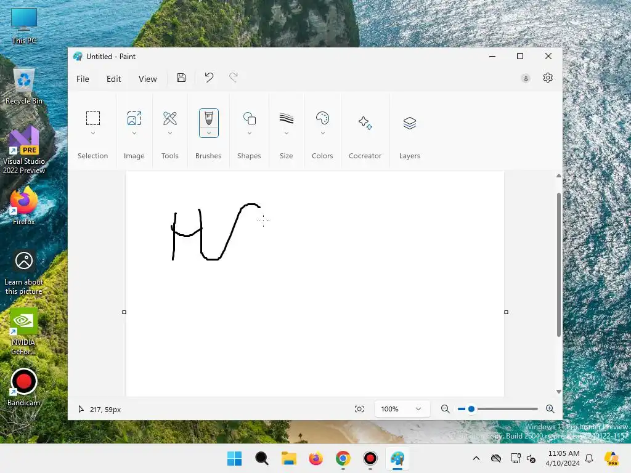Click the Image tool icon
The height and width of the screenshot is (473, 631).
point(134,118)
